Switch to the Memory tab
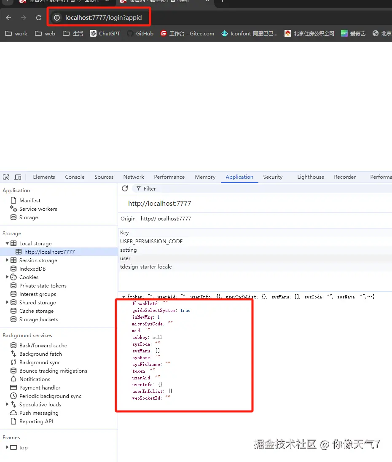The height and width of the screenshot is (462, 392). [x=205, y=177]
